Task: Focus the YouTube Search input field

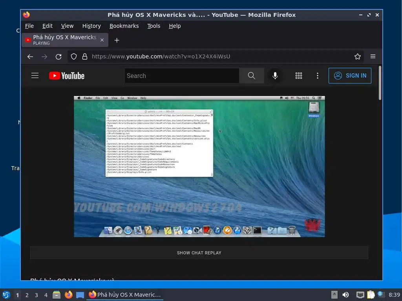Action: pyautogui.click(x=182, y=76)
